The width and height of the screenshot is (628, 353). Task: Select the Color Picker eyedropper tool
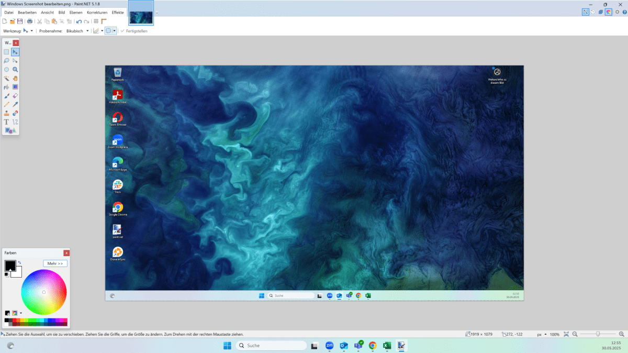click(15, 104)
